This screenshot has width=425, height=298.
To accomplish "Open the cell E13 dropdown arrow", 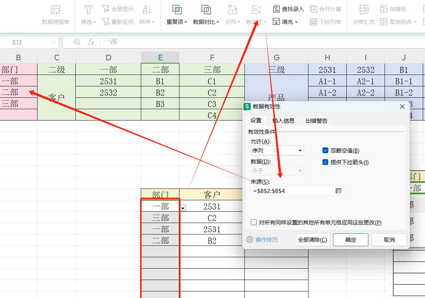I will tap(183, 208).
